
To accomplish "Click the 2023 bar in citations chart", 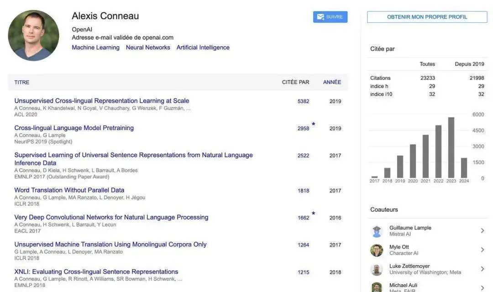I will 451,148.
